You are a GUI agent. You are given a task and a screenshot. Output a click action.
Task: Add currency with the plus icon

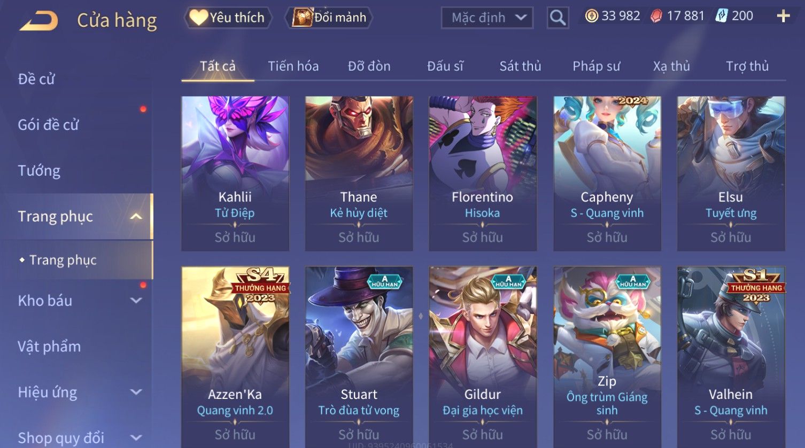click(783, 17)
